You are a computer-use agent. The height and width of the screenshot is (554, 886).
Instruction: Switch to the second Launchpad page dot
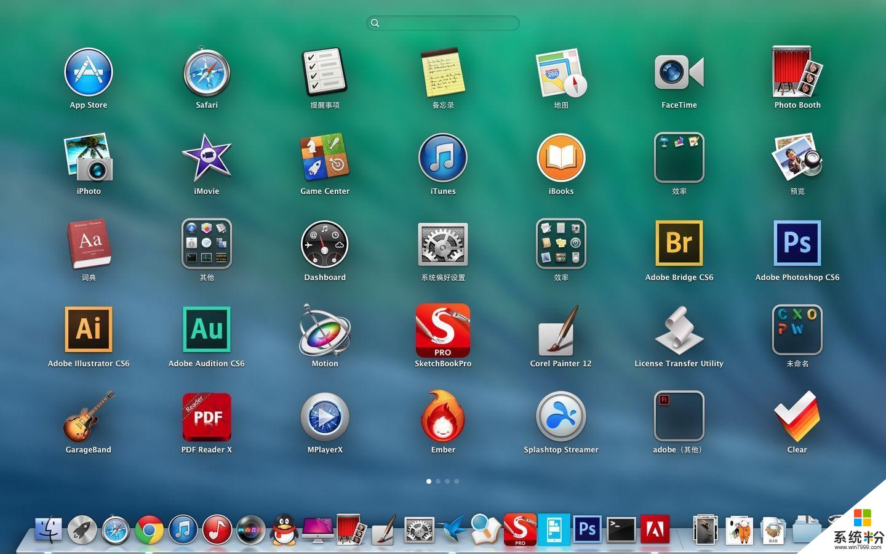[438, 481]
